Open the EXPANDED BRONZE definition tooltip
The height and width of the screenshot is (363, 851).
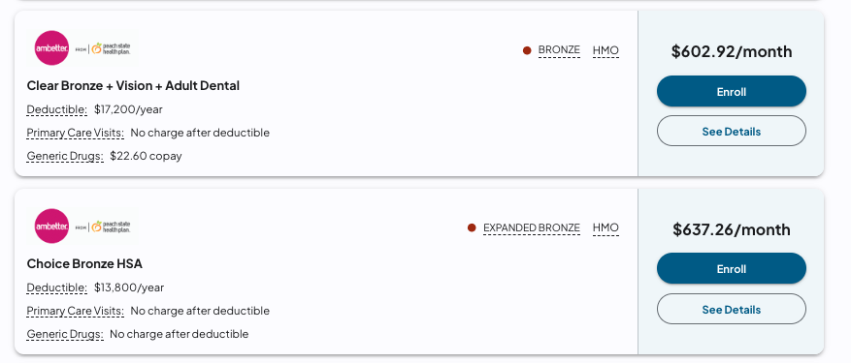(532, 228)
